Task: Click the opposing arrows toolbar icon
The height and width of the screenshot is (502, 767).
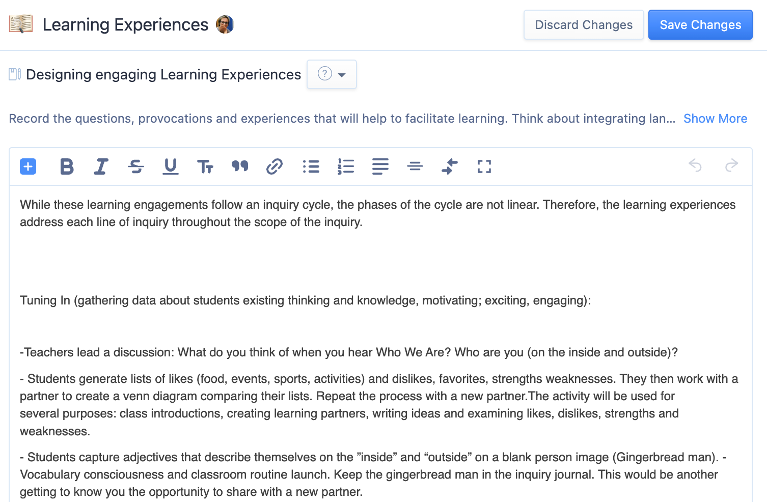Action: pyautogui.click(x=450, y=166)
